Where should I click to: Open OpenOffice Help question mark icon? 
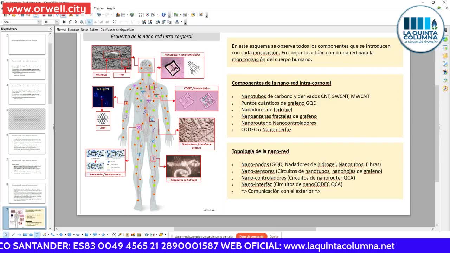point(163,14)
